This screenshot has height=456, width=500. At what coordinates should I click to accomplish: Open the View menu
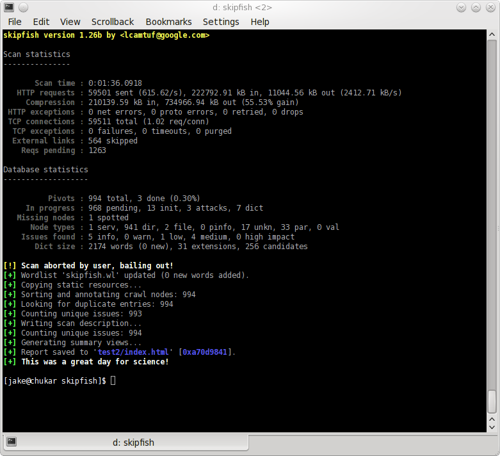(70, 22)
